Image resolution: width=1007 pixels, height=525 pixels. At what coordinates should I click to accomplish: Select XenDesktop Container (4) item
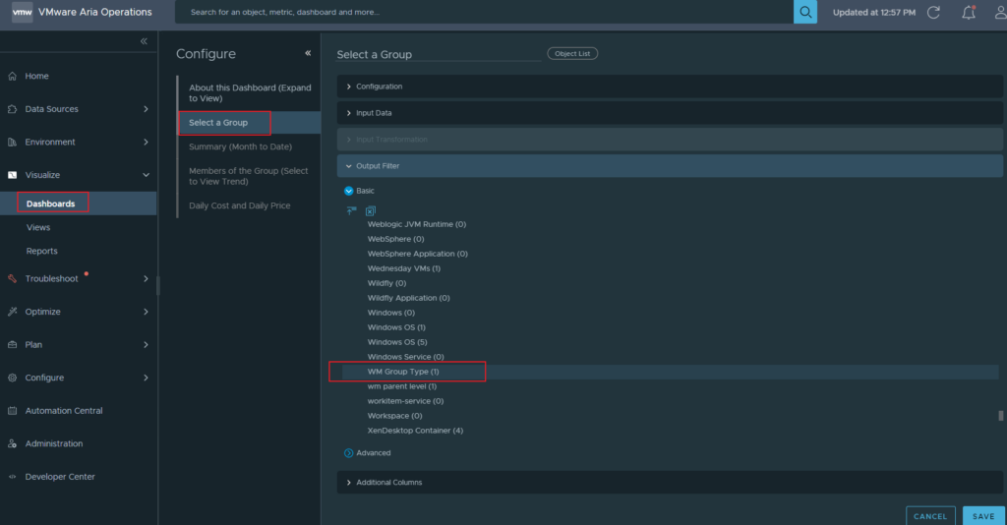click(415, 431)
